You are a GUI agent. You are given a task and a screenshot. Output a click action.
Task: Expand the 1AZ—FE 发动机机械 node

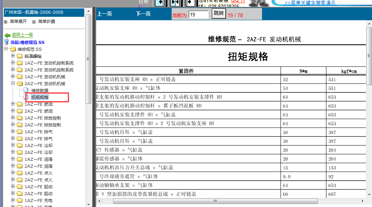(13, 76)
